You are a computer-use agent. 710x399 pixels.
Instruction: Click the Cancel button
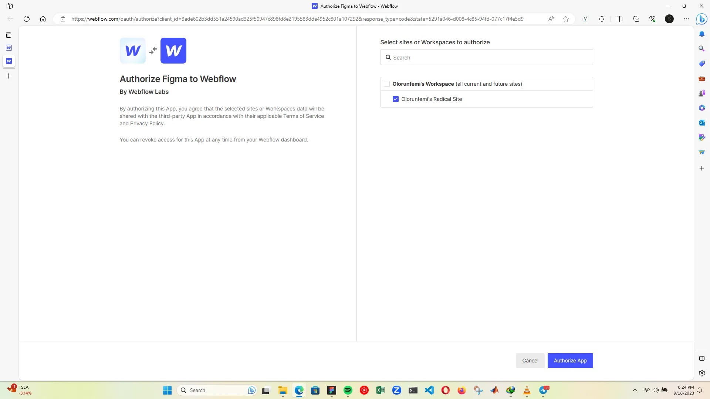(530, 361)
